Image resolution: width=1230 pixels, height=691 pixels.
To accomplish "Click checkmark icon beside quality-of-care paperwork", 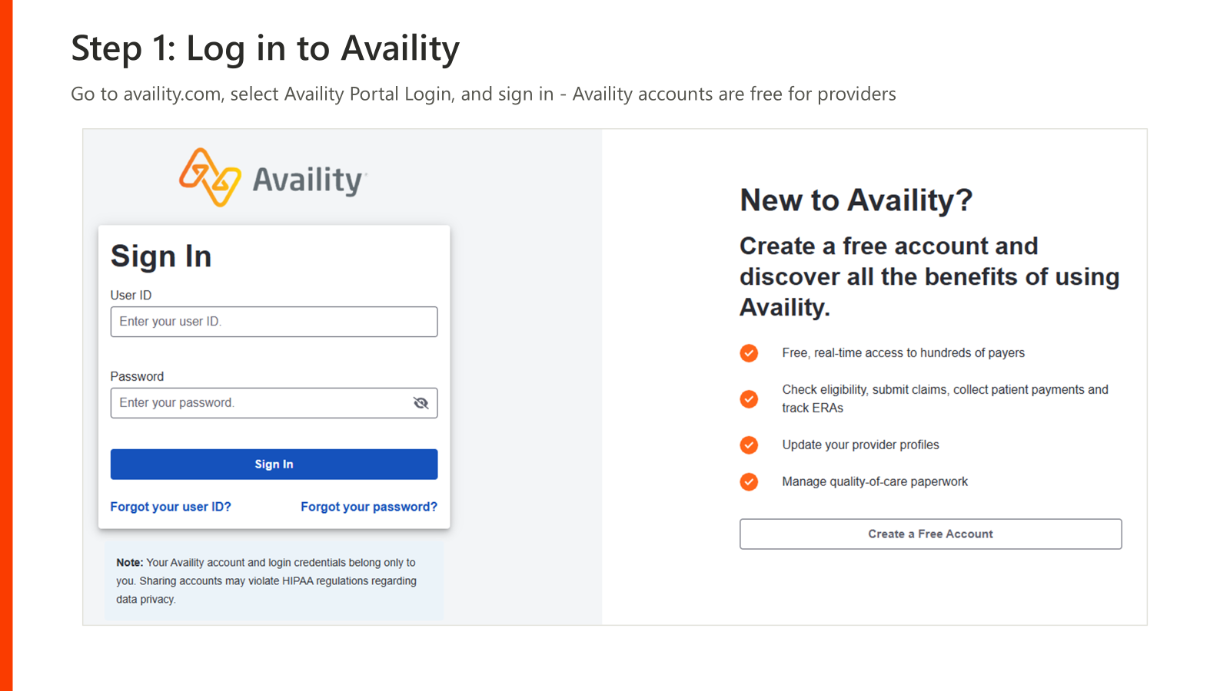I will click(x=749, y=482).
